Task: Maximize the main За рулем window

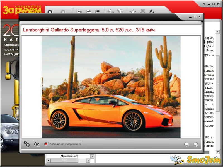Action: 214,4
